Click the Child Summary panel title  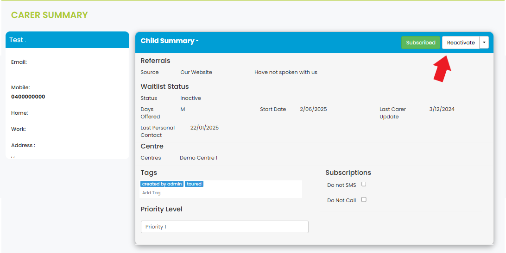pyautogui.click(x=170, y=41)
